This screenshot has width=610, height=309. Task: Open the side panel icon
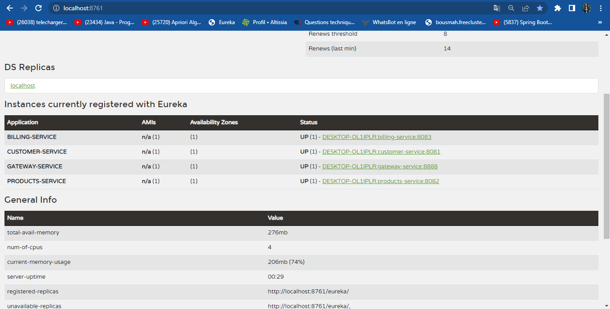pos(572,8)
